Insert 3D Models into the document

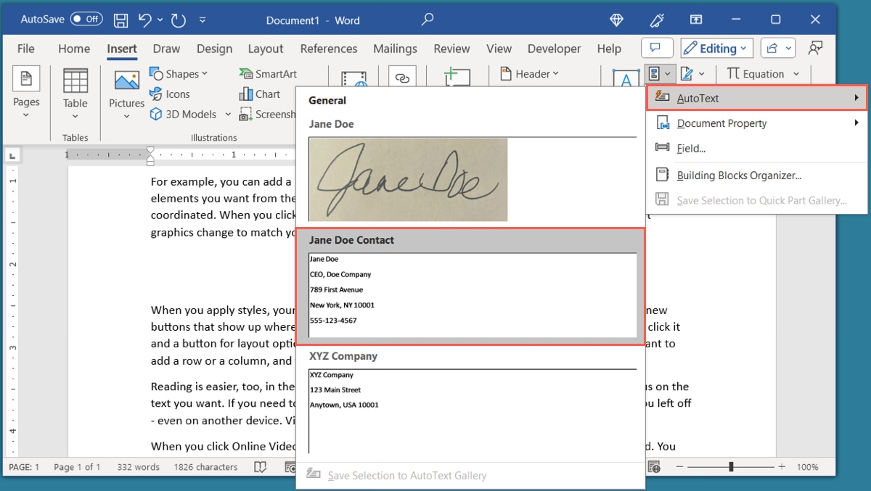pyautogui.click(x=183, y=114)
